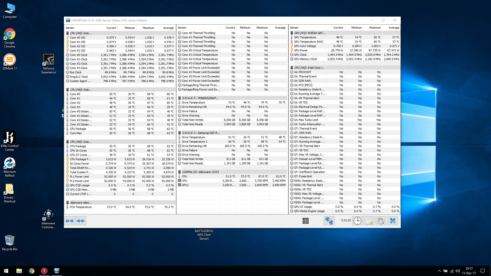Close sensors with the blue X button
The image size is (491, 276).
tap(393, 221)
